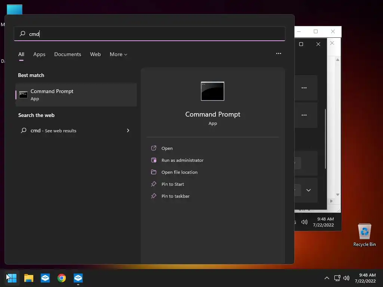Switch to the Web search tab

click(95, 54)
